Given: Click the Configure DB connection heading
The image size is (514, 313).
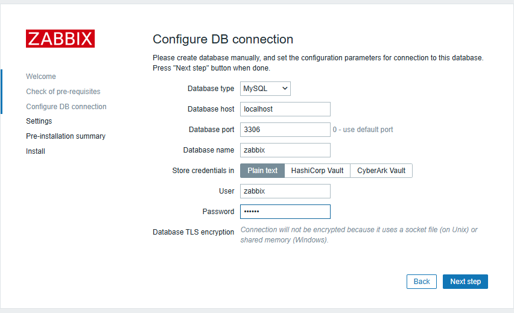Looking at the screenshot, I should coord(223,39).
